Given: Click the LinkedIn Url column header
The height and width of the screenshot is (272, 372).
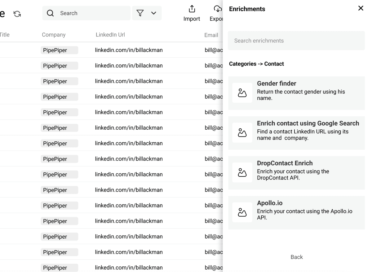Looking at the screenshot, I should (x=110, y=35).
